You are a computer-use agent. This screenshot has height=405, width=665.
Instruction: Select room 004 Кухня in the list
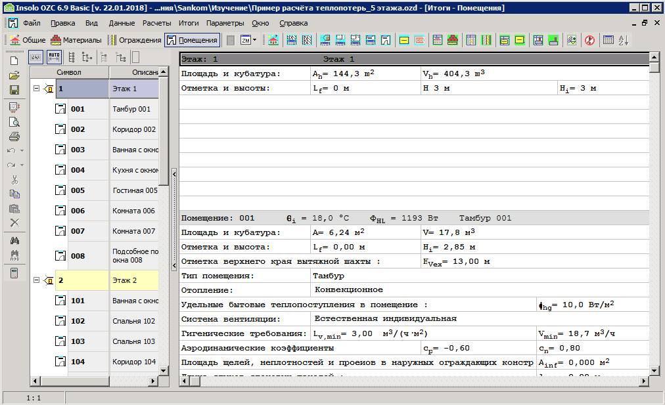click(x=107, y=170)
